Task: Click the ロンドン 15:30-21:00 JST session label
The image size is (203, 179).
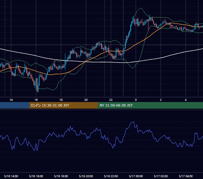Action: coord(50,105)
